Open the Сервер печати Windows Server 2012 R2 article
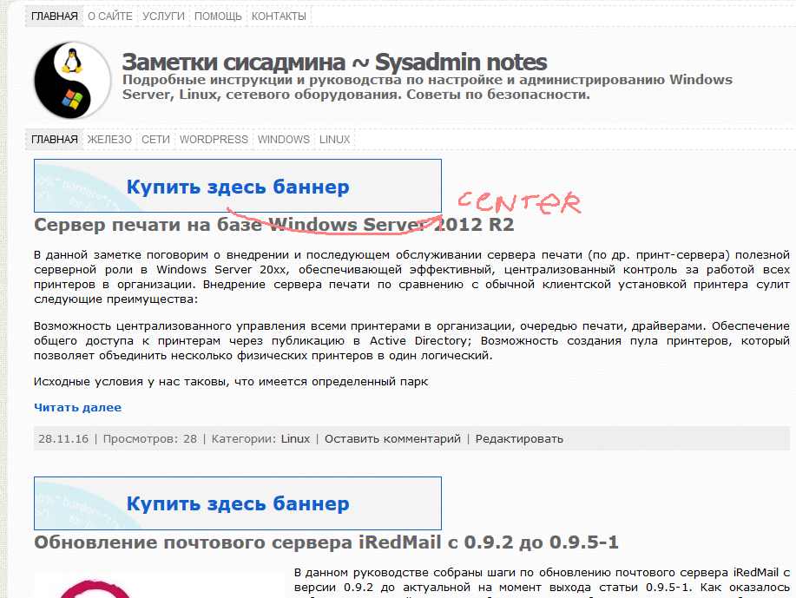This screenshot has height=598, width=796. point(274,225)
